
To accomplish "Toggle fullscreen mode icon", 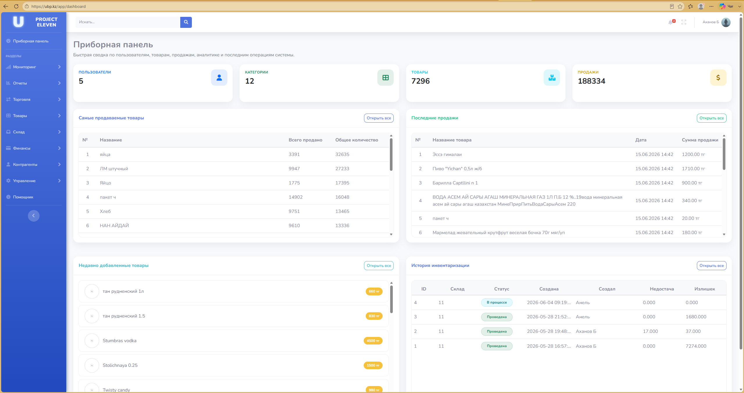I will pyautogui.click(x=684, y=22).
